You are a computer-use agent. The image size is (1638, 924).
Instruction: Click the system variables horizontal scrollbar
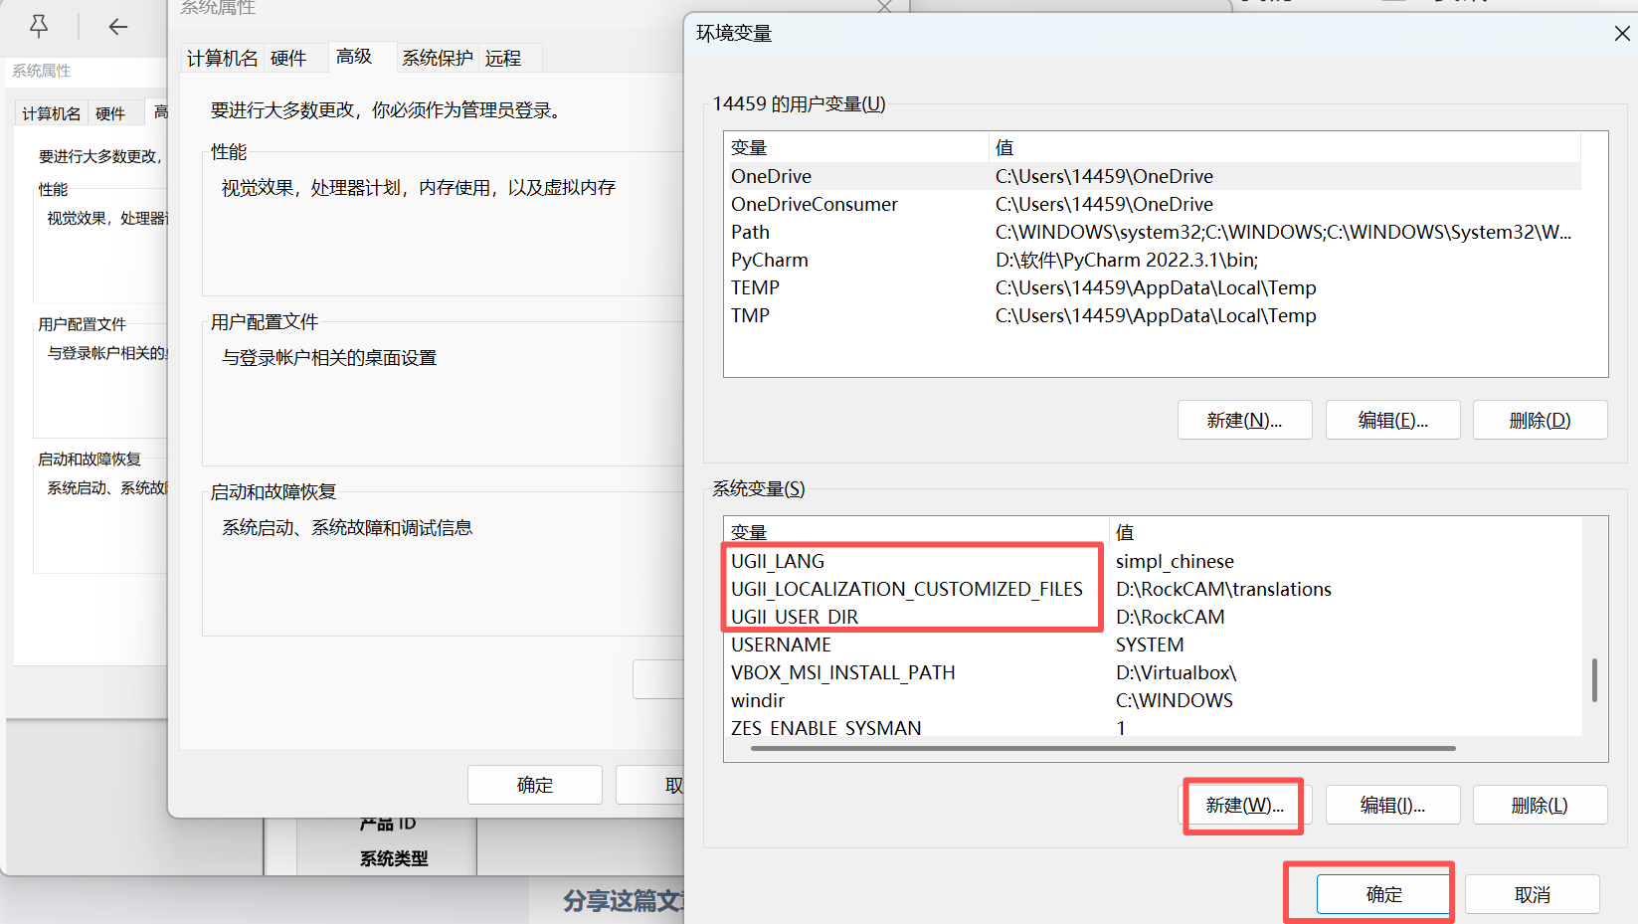1102,748
